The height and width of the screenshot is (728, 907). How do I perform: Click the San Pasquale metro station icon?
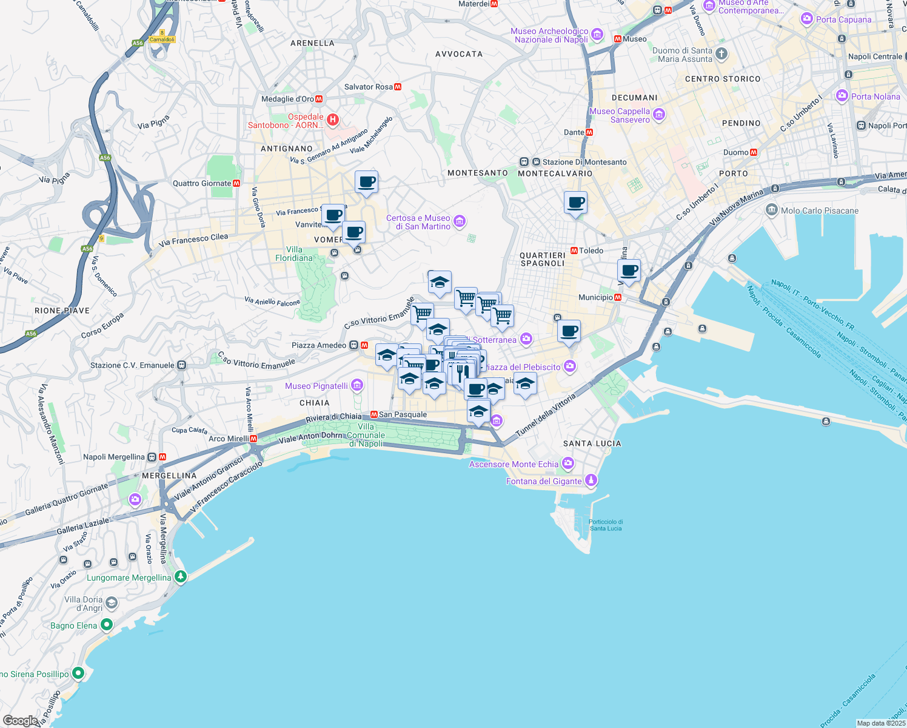[375, 414]
